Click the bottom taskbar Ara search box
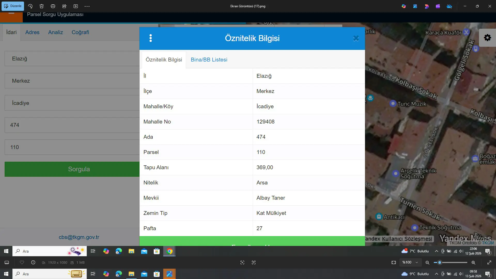The height and width of the screenshot is (279, 496). pos(50,274)
